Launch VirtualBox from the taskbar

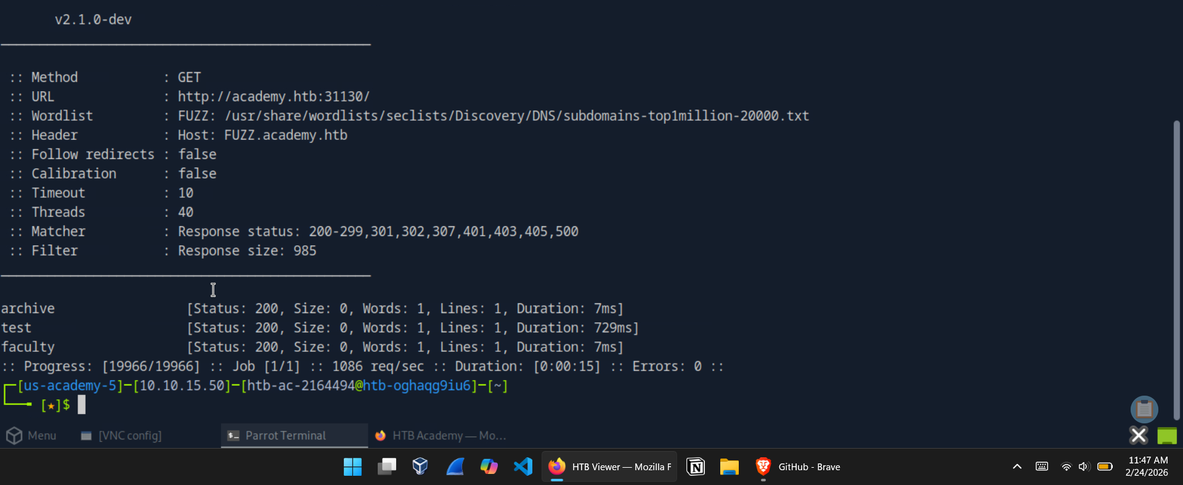(420, 467)
